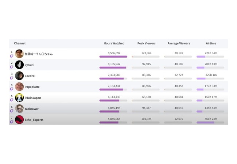Select the 86,996 peak viewers value
The width and height of the screenshot is (237, 164).
coord(146,86)
